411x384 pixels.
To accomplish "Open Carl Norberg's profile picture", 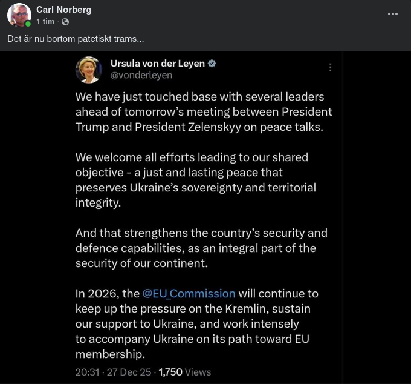I will [21, 15].
